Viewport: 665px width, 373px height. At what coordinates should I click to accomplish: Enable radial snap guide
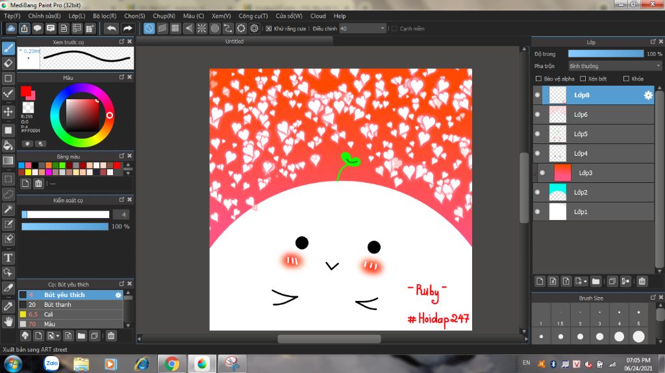(201, 29)
